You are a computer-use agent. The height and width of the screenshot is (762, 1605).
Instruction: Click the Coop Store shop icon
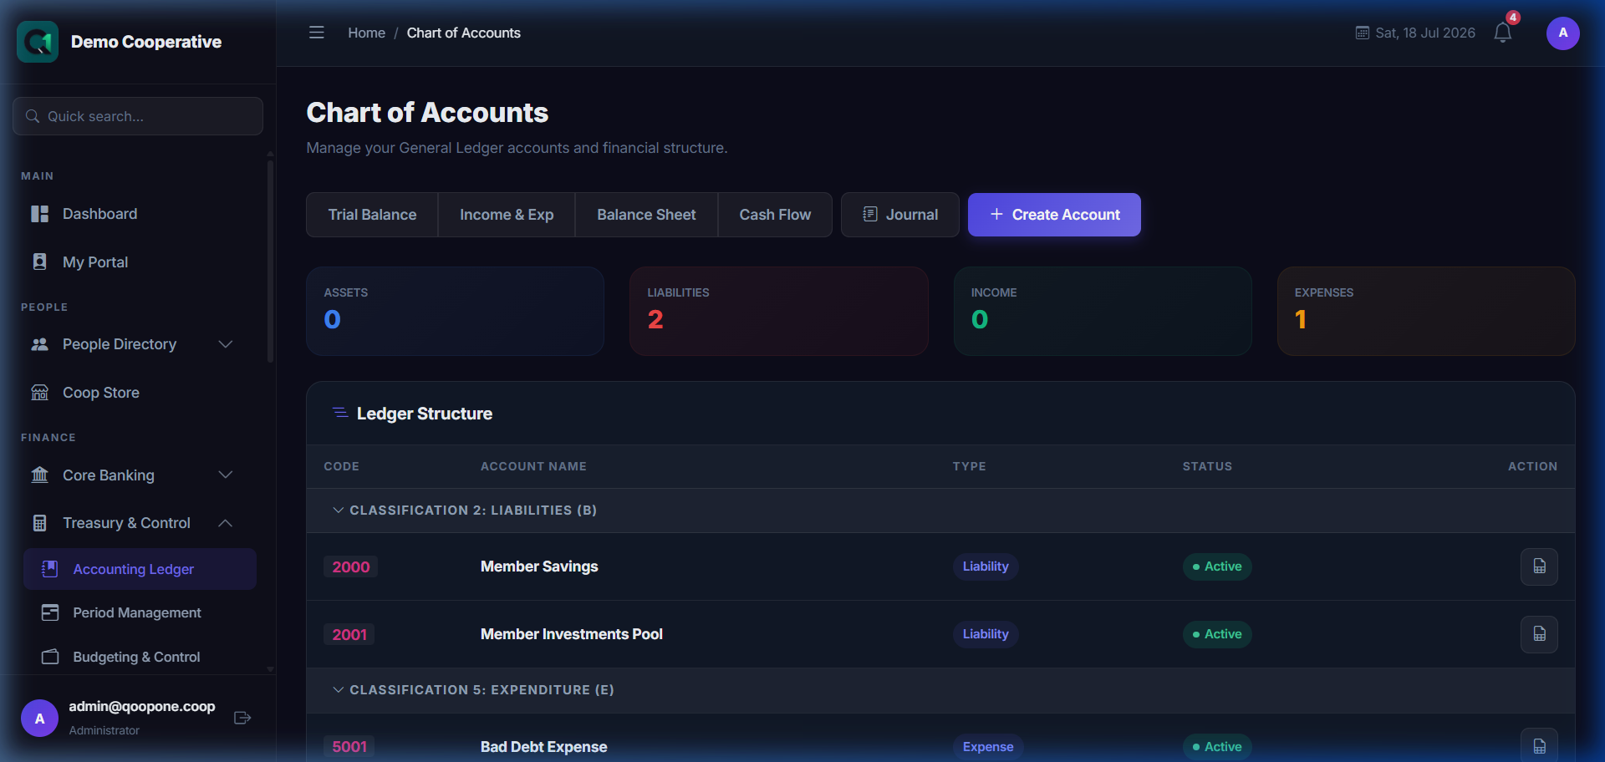[x=39, y=392]
